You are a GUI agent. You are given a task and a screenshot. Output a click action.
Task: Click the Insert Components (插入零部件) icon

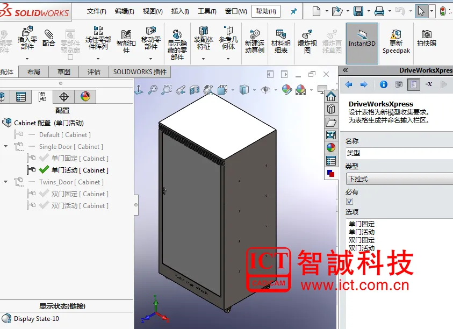(27, 38)
